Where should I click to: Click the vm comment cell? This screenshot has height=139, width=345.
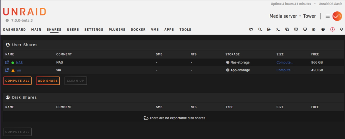(59, 70)
